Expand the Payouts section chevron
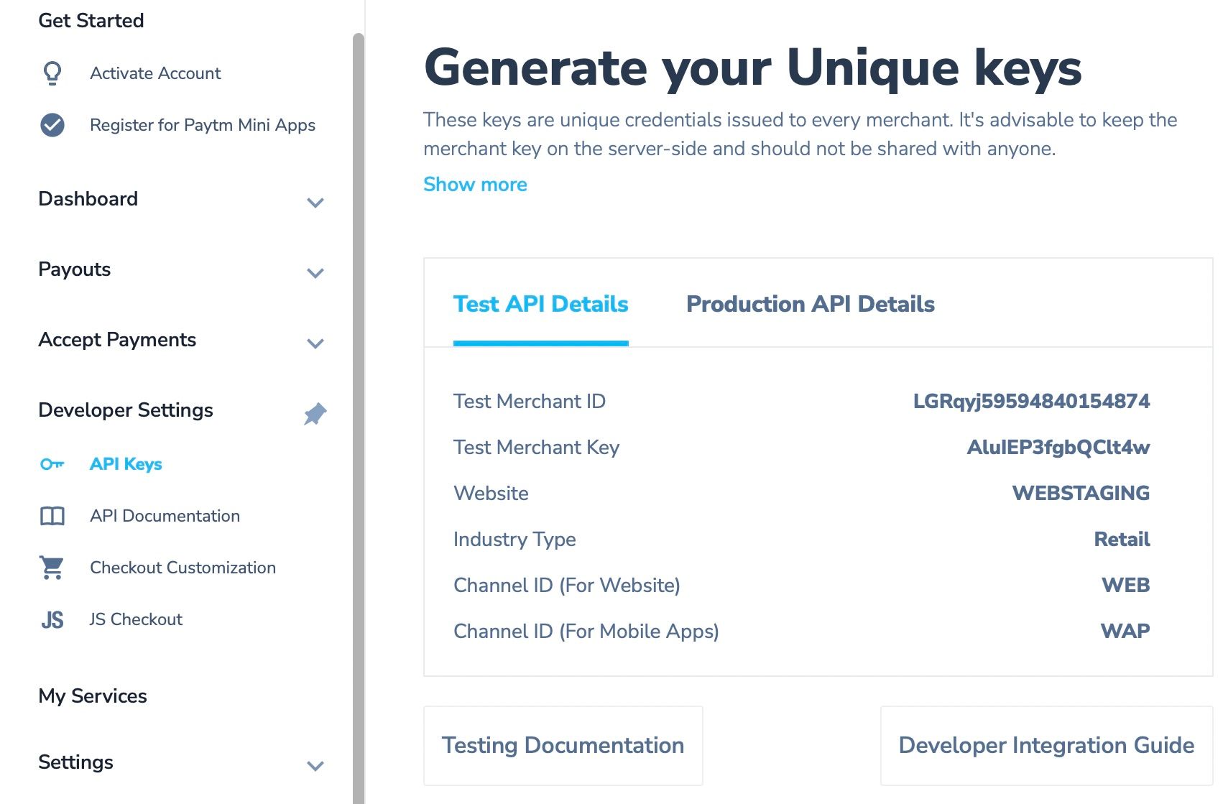The image size is (1223, 804). [315, 273]
